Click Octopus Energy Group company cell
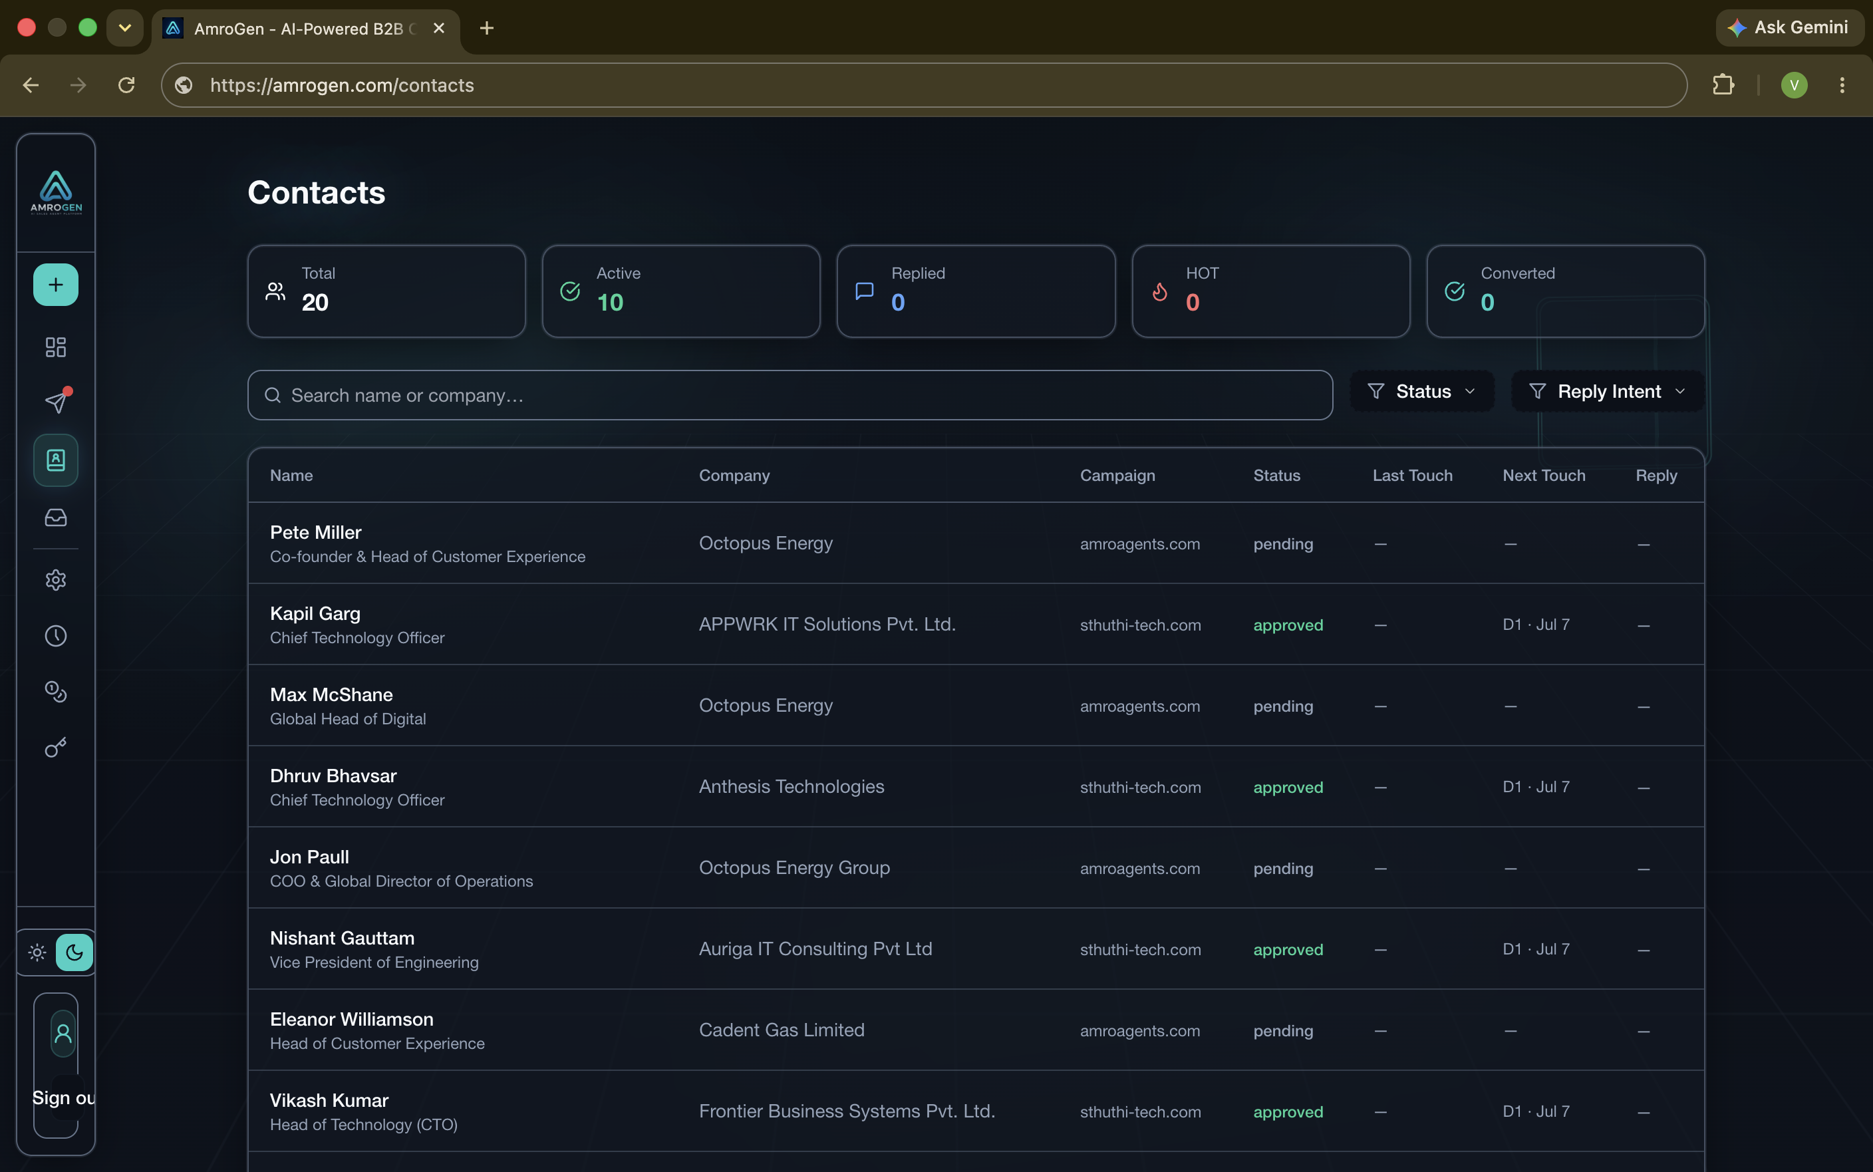 click(794, 867)
